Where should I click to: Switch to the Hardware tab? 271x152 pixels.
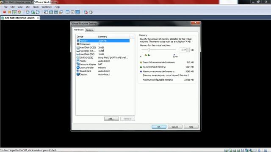(79, 30)
